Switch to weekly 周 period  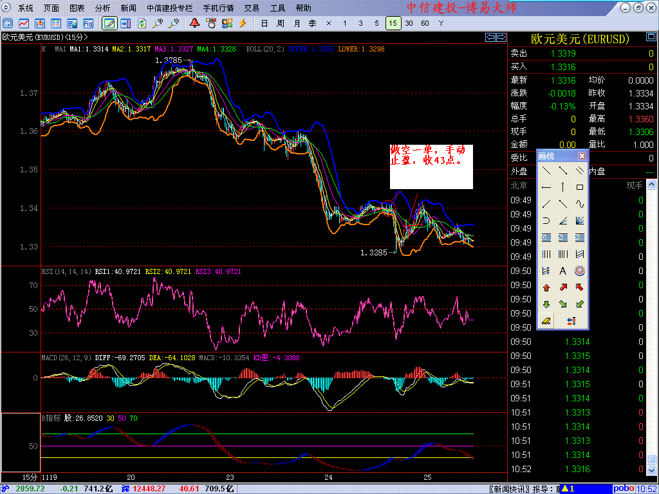281,23
